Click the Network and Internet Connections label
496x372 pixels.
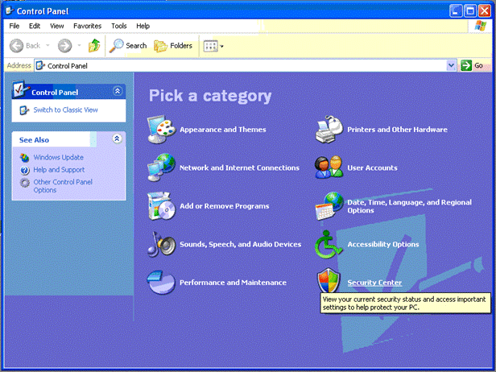click(239, 167)
